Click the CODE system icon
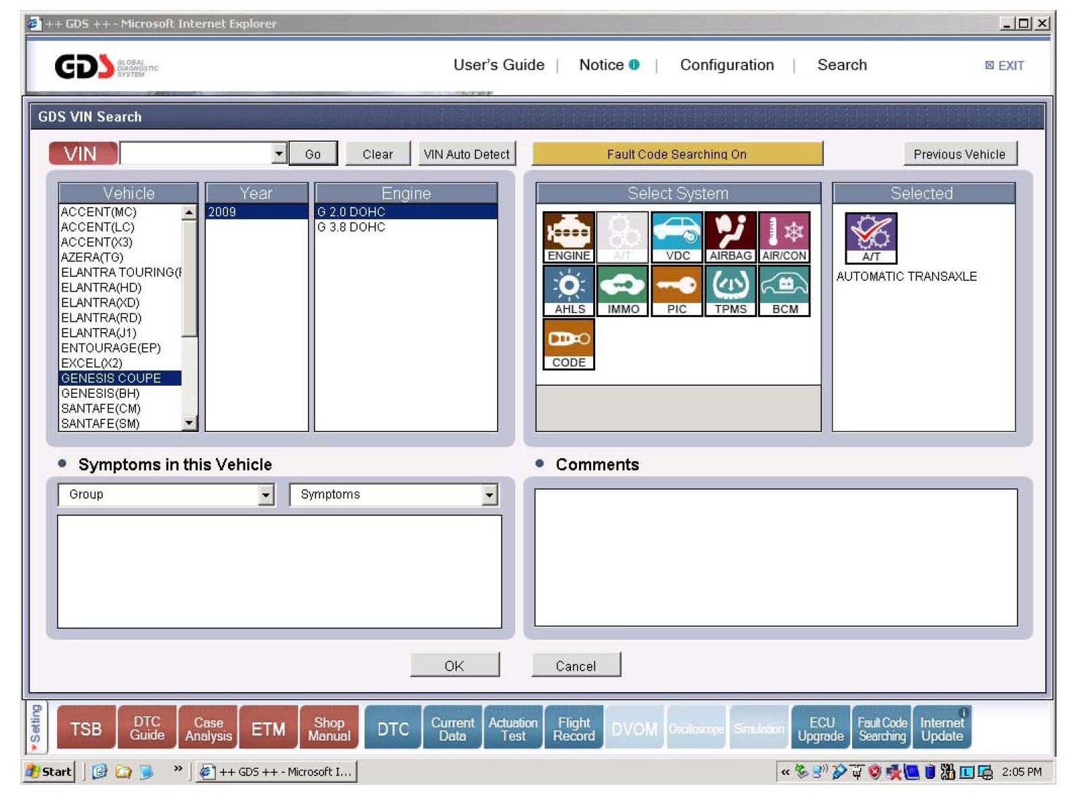The height and width of the screenshot is (799, 1066). click(568, 344)
